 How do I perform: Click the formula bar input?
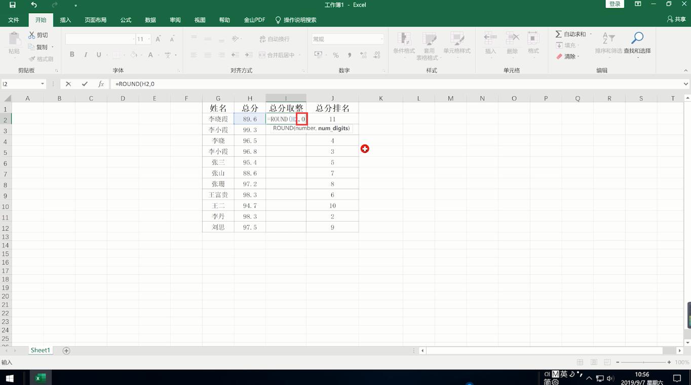pyautogui.click(x=396, y=84)
